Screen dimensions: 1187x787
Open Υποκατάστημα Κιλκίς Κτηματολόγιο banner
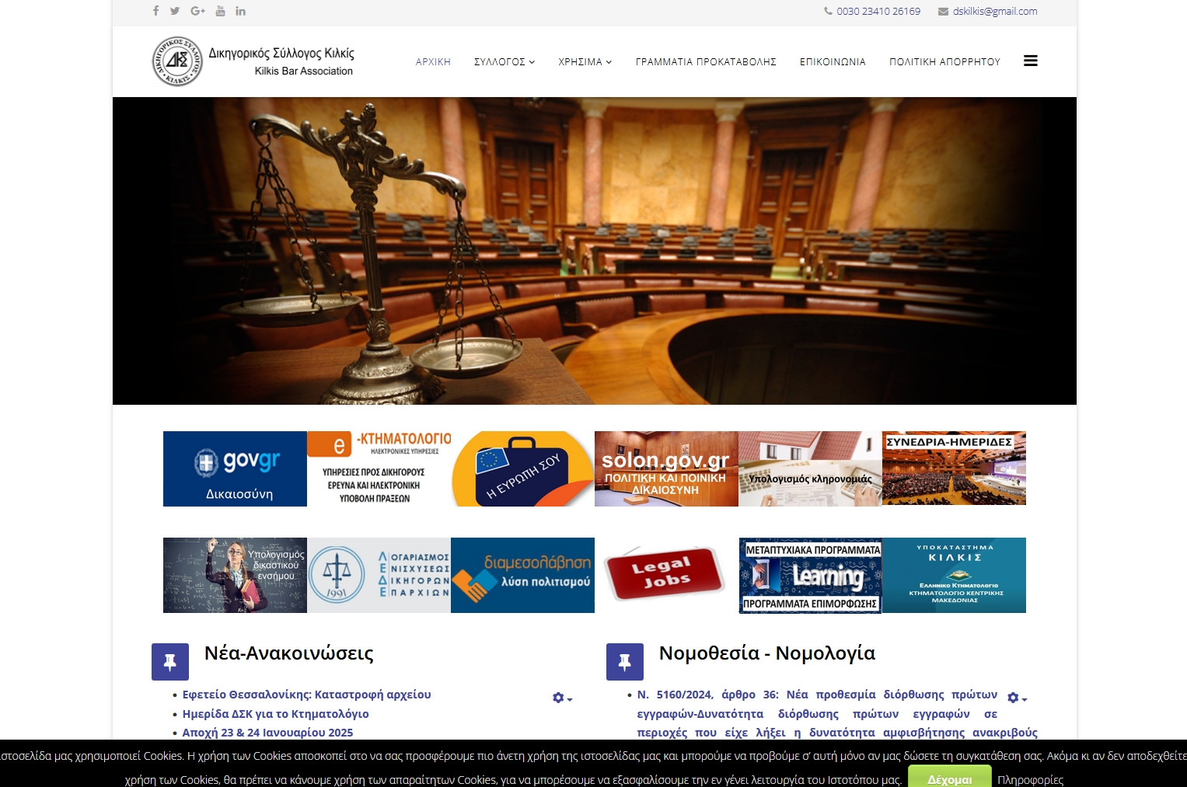click(954, 576)
